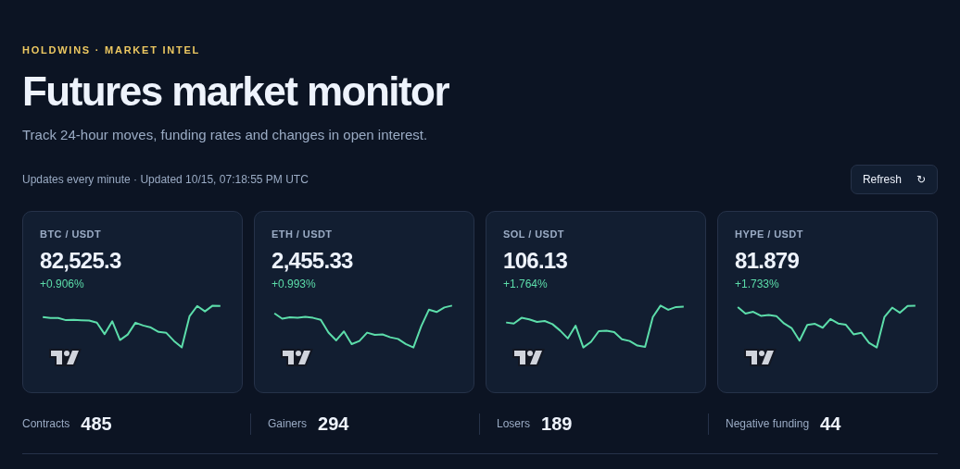Click the Negative funding count 44
960x469 pixels.
coord(830,424)
